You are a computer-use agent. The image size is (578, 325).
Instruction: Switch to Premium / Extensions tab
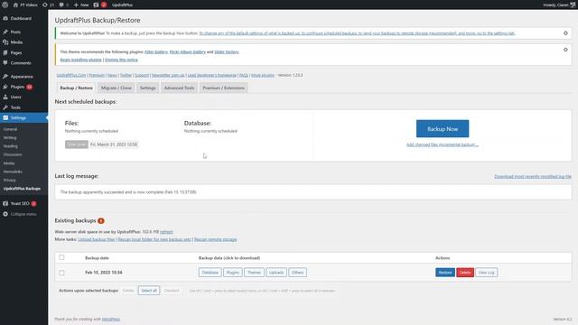(223, 88)
